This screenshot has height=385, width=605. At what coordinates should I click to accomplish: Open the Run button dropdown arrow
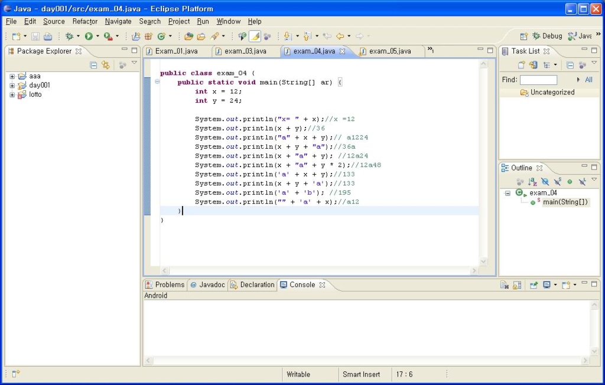(97, 36)
